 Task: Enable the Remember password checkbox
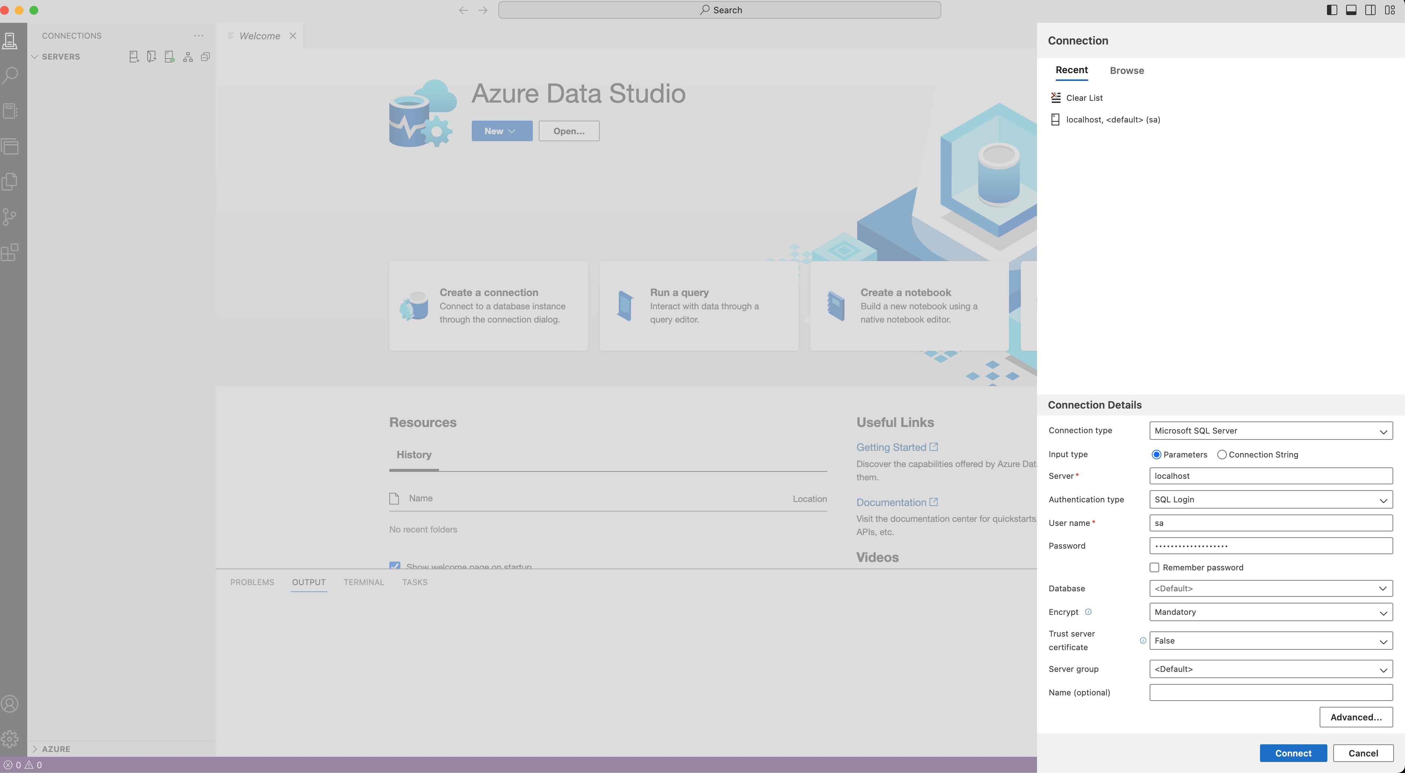click(x=1154, y=567)
